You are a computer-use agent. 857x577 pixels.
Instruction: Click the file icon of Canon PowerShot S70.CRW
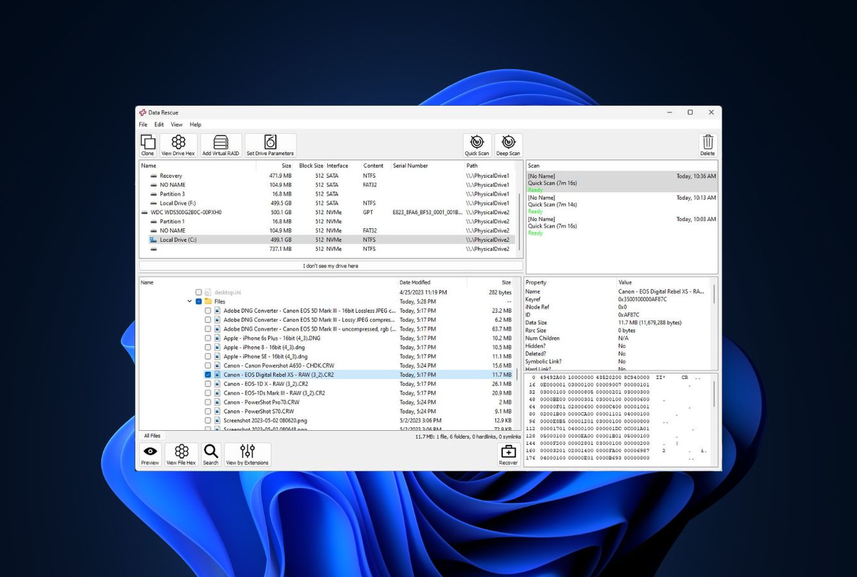click(x=217, y=412)
